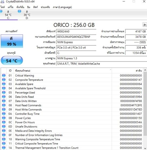Viewport: 147px width, 150px height.
Task: Click the status icon for Data Units Read
Action: coord(4,97)
